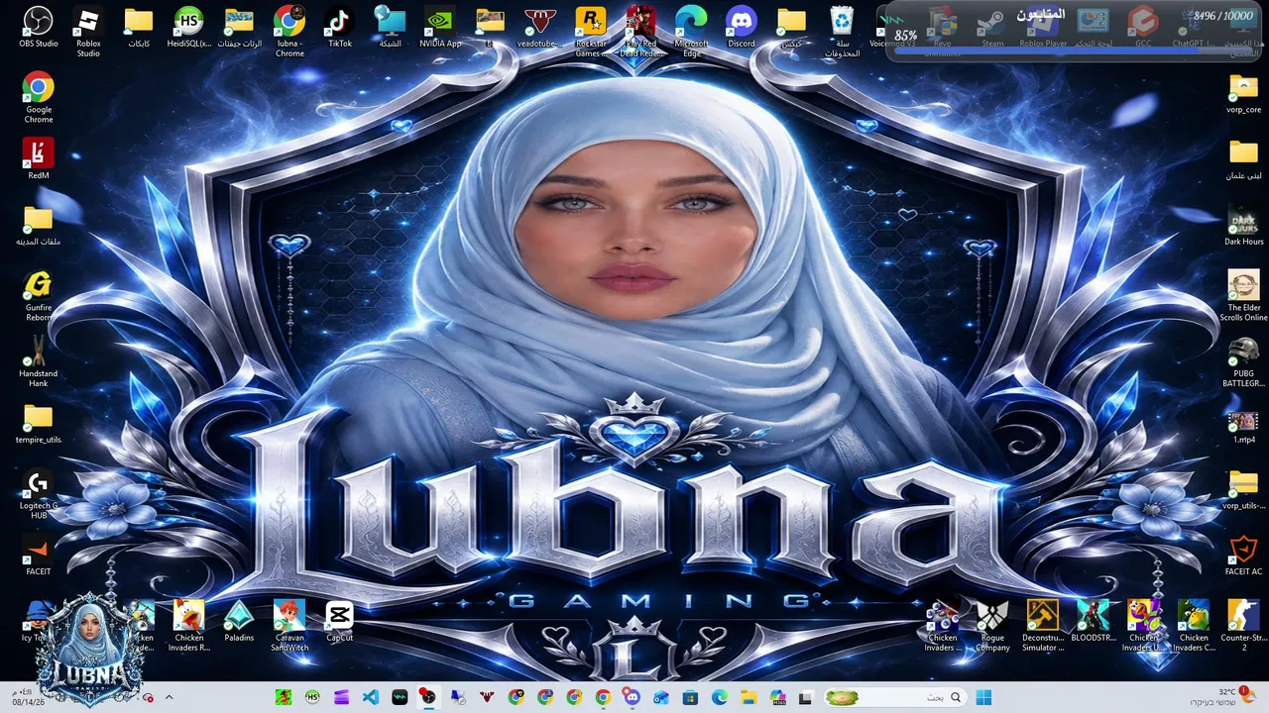Open the vorp_core folder
This screenshot has width=1269, height=713.
[x=1244, y=93]
